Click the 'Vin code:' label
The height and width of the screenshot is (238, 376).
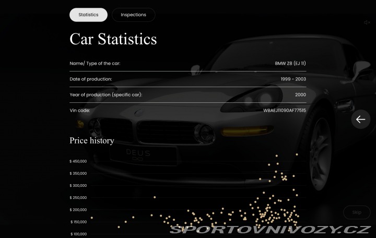pos(80,110)
